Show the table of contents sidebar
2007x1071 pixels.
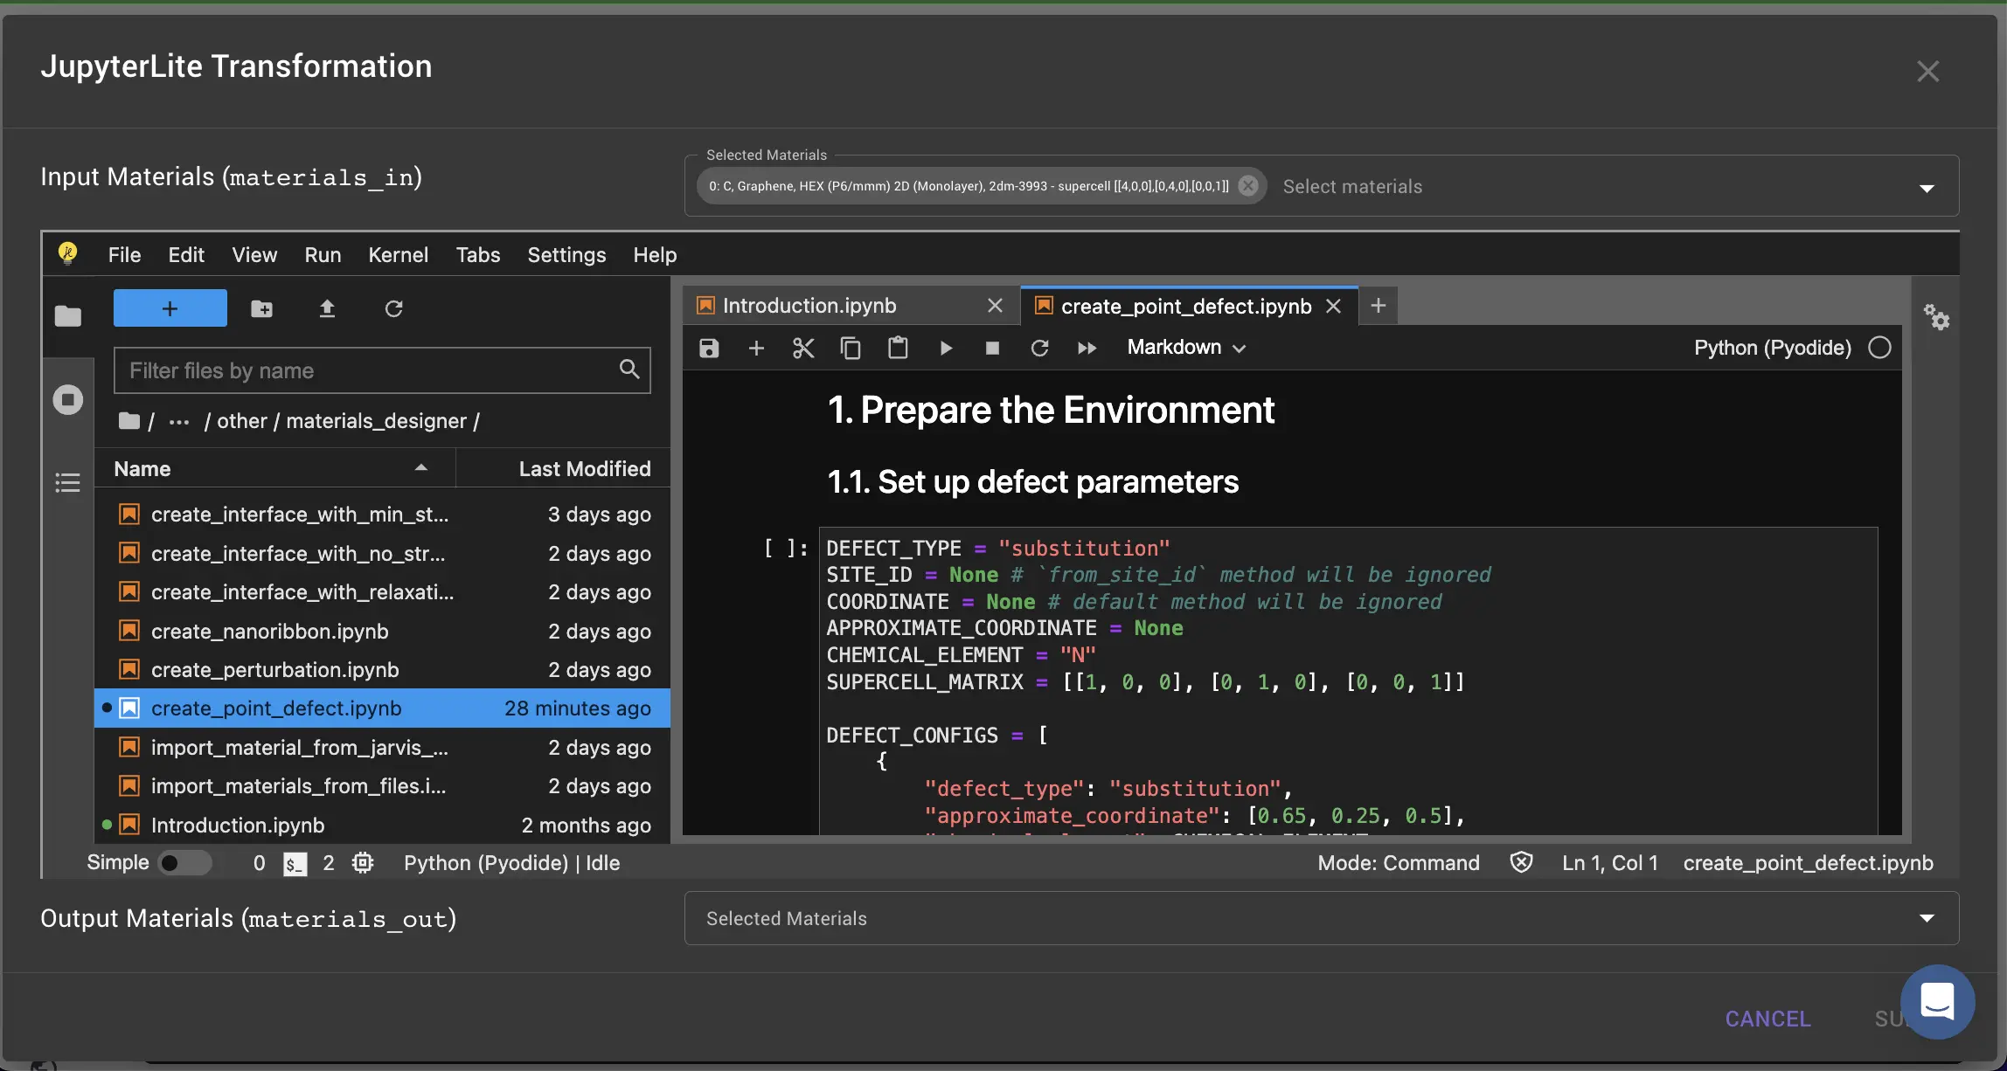tap(67, 483)
